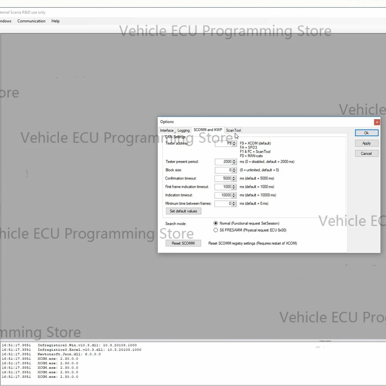The height and width of the screenshot is (386, 386).
Task: Click the "F0 = MAN-cats" text
Action: click(251, 156)
